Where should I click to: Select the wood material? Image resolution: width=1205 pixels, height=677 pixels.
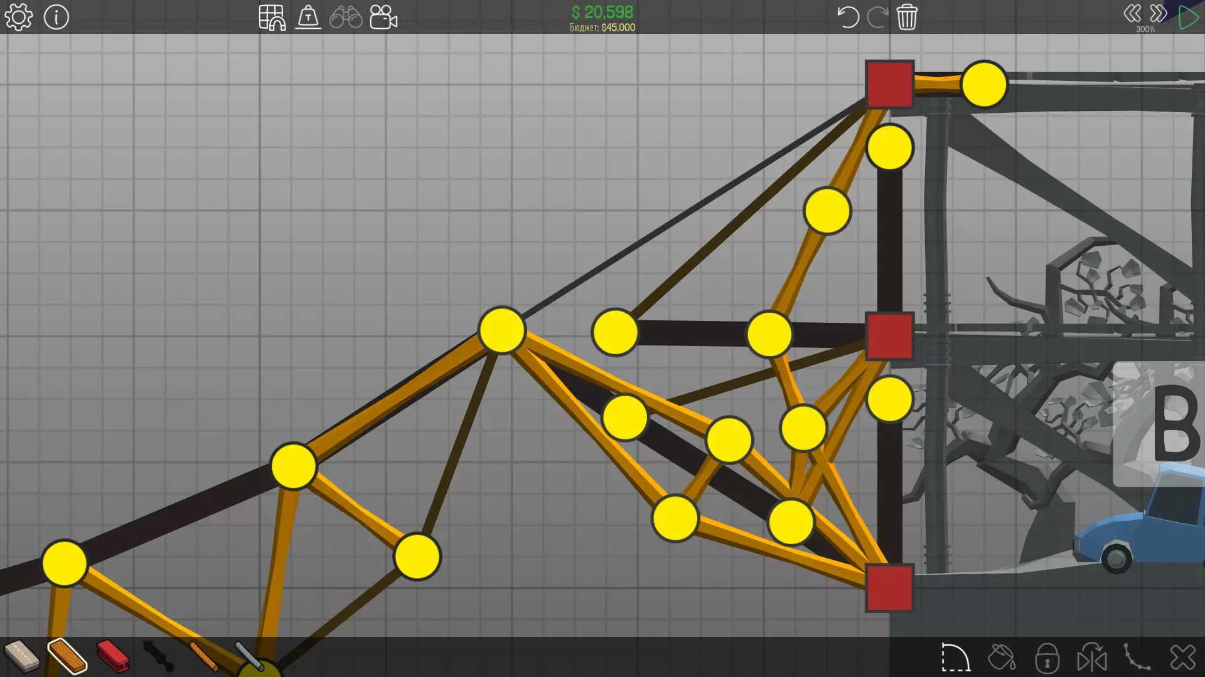click(67, 656)
